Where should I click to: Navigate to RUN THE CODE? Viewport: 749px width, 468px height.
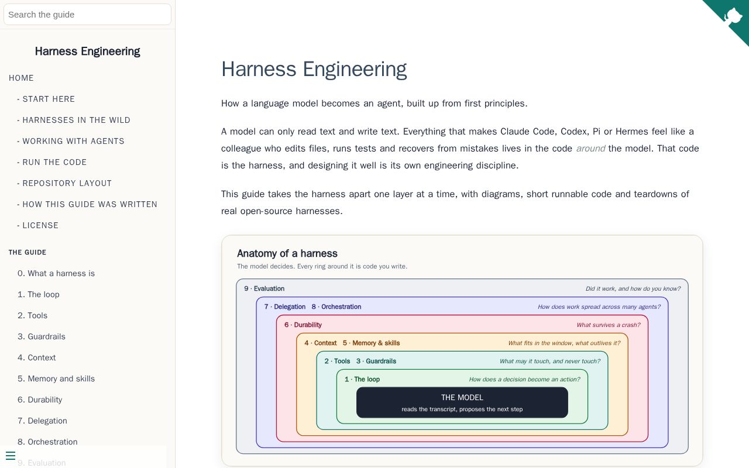(54, 162)
